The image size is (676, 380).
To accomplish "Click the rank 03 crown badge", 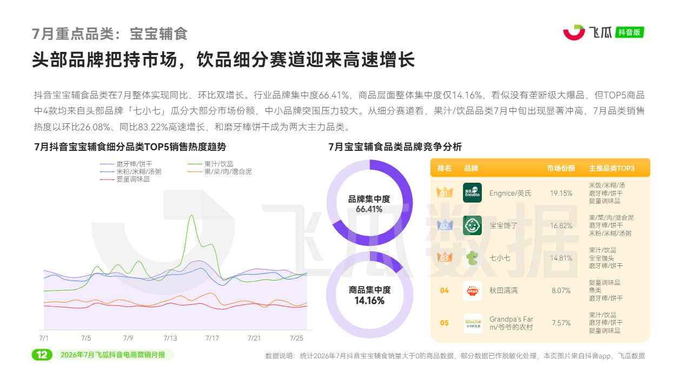I will (444, 257).
